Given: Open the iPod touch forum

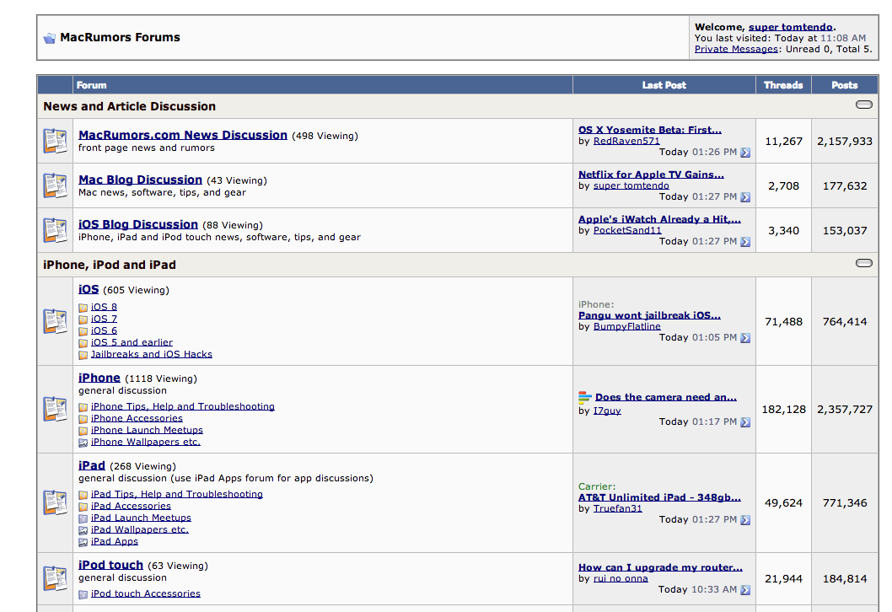Looking at the screenshot, I should [x=110, y=565].
